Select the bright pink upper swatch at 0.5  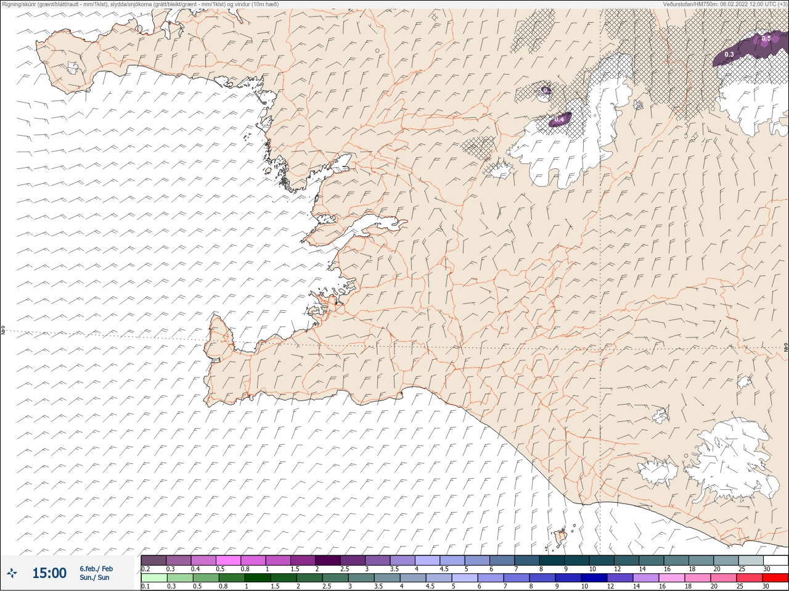[x=228, y=560]
